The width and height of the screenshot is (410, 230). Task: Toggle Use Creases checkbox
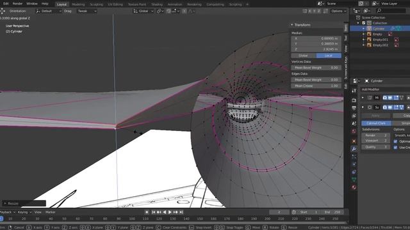[395, 148]
